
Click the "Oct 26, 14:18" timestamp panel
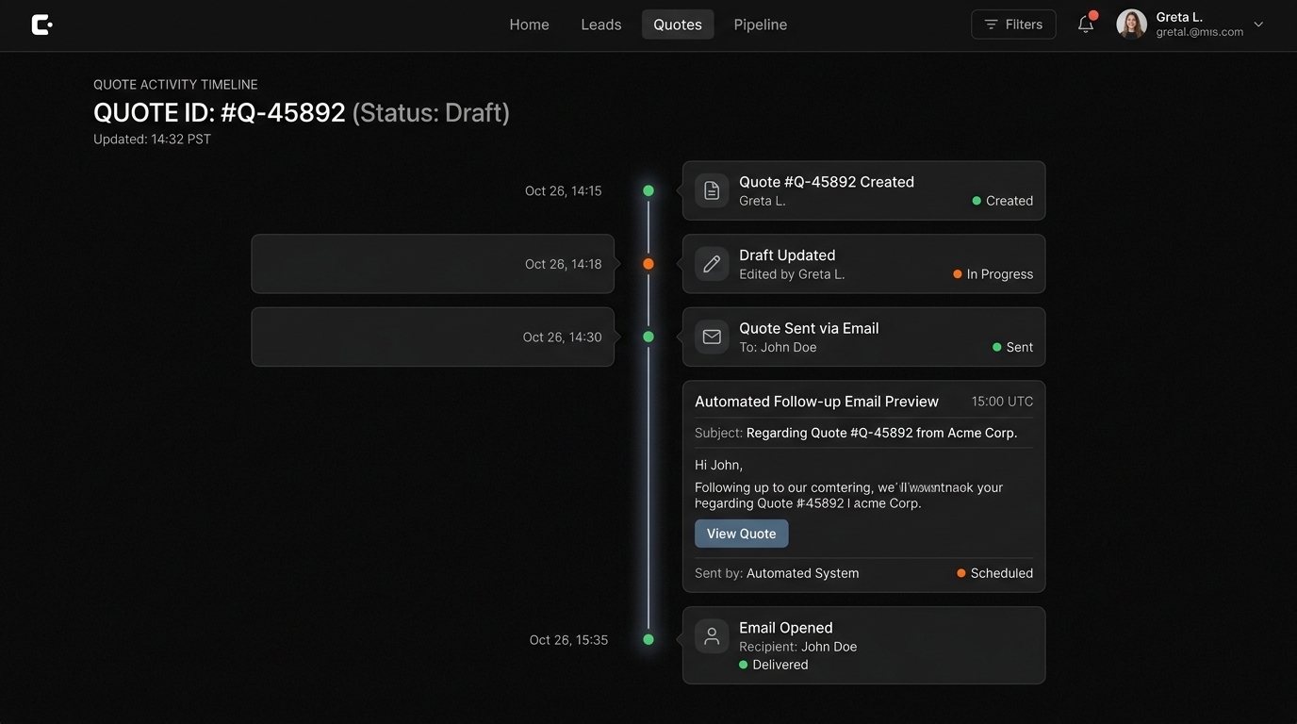coord(433,264)
